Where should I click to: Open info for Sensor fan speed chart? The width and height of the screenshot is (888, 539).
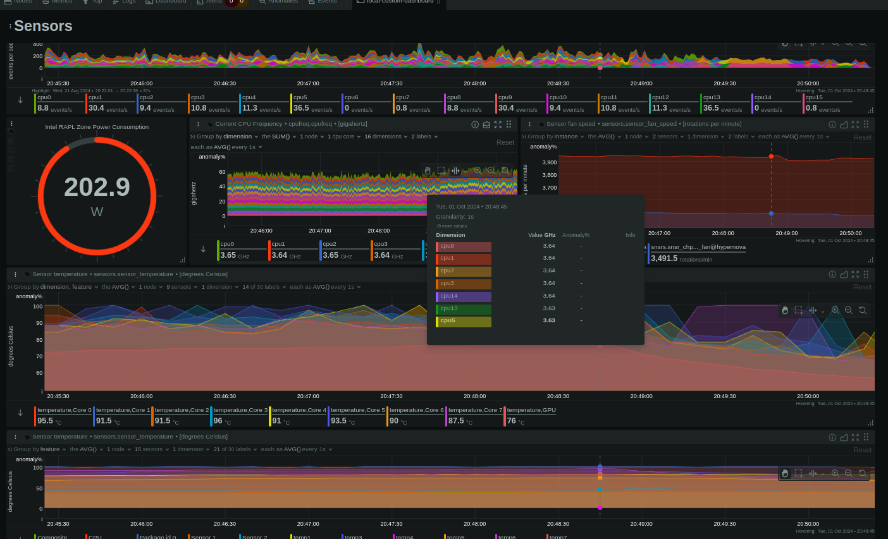point(832,124)
